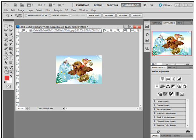Select the History Brush tool

pyautogui.click(x=11, y=44)
